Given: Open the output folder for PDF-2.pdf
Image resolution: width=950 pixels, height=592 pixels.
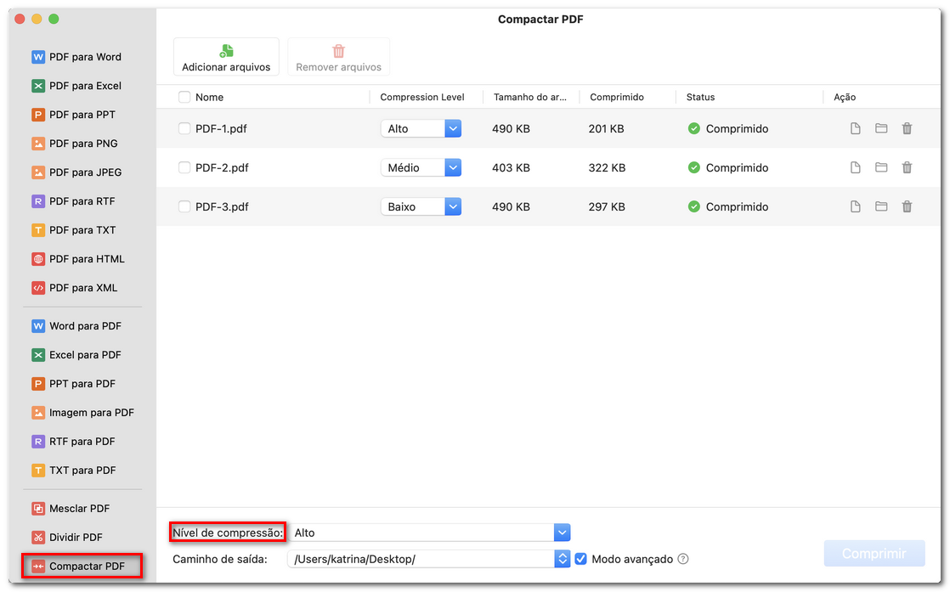Looking at the screenshot, I should (880, 167).
